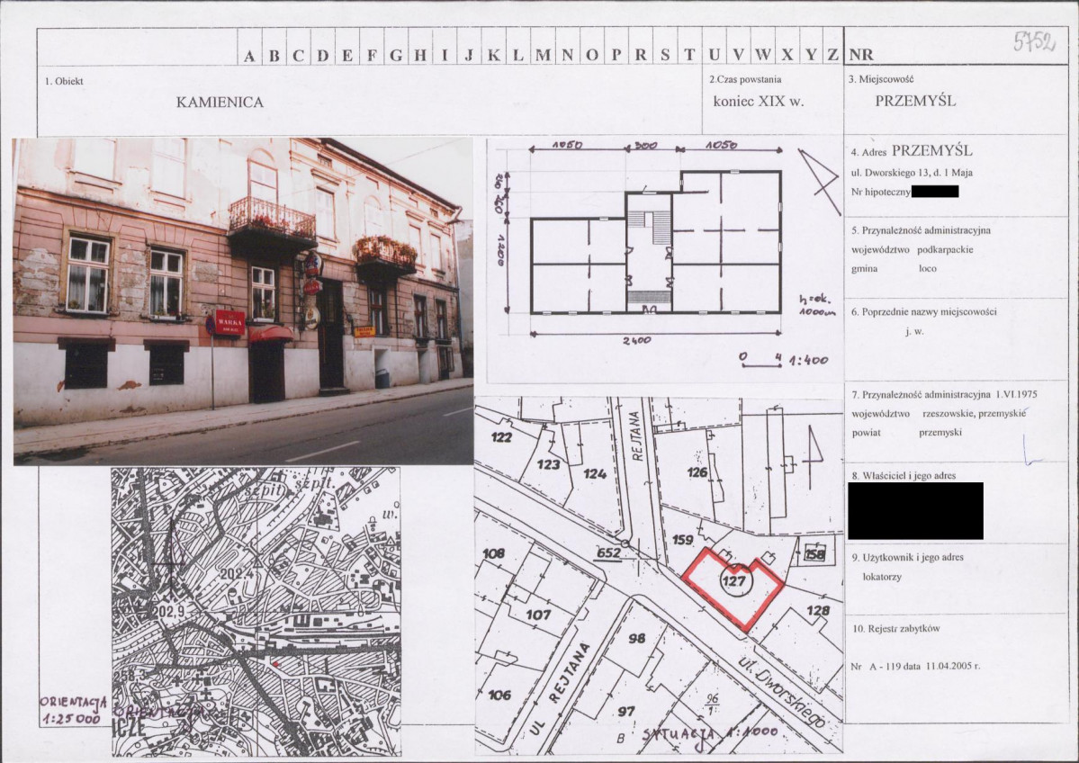Click the red MARKA sign in photo
The image size is (1079, 763).
pos(229,322)
